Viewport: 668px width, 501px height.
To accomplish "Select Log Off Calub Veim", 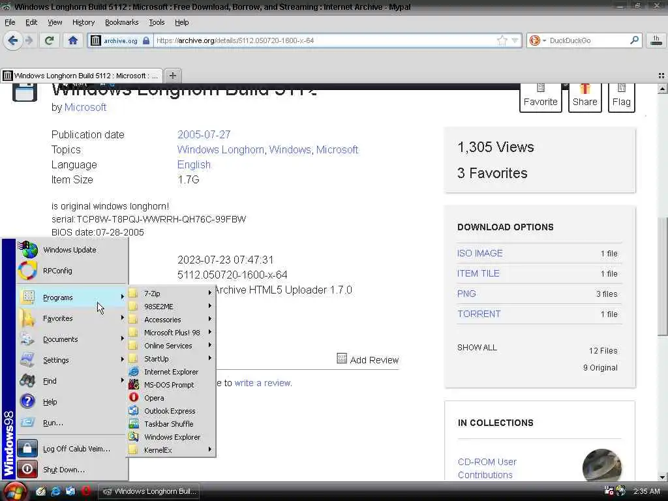I will point(72,449).
